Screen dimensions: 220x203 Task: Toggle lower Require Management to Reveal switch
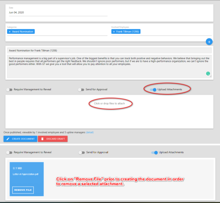pyautogui.click(x=9, y=152)
